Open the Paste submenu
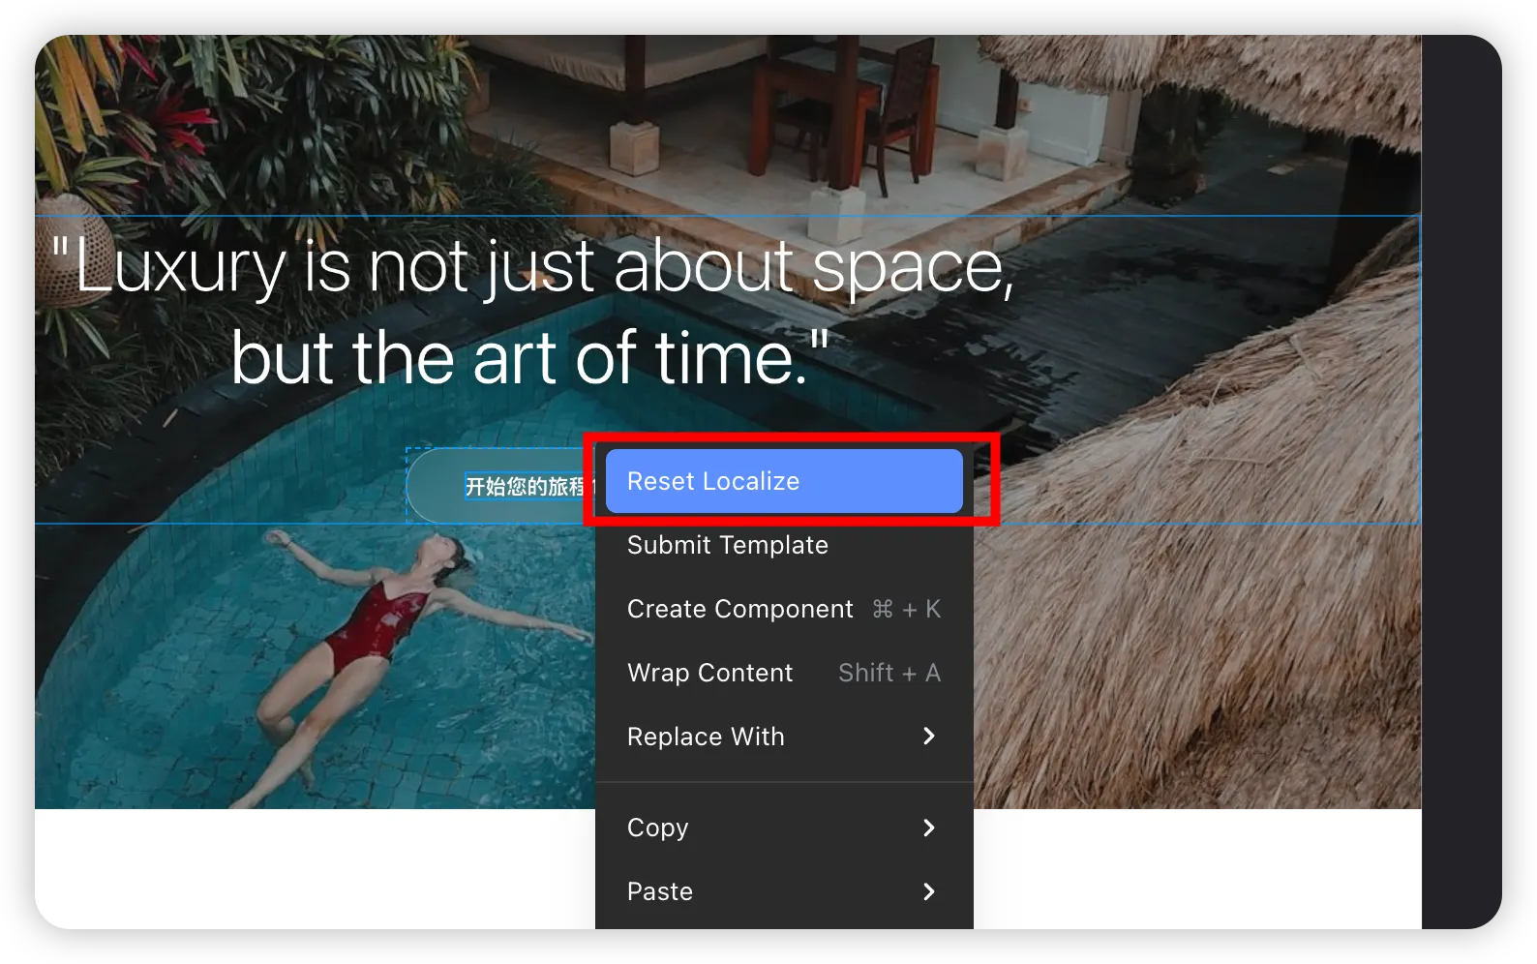This screenshot has width=1537, height=964. pos(660,891)
